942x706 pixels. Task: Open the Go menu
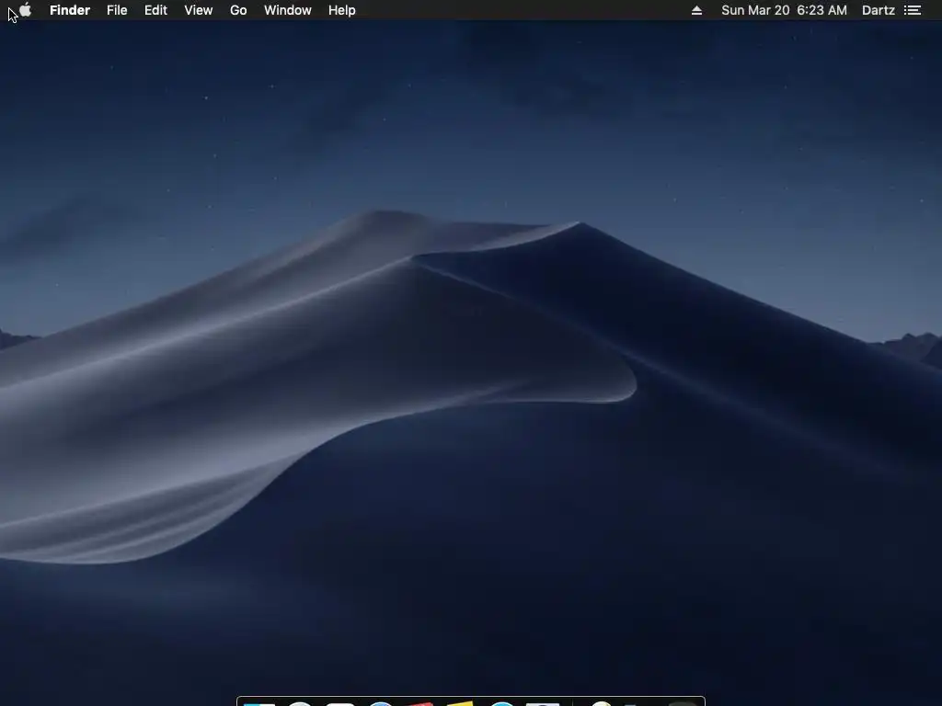238,10
